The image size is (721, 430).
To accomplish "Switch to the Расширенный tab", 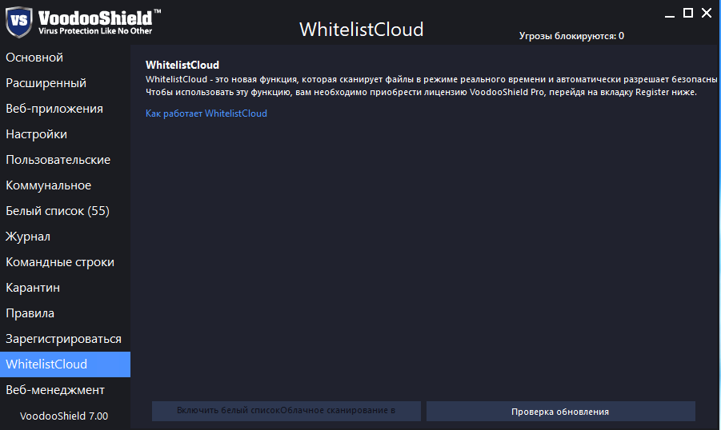I will [x=65, y=83].
